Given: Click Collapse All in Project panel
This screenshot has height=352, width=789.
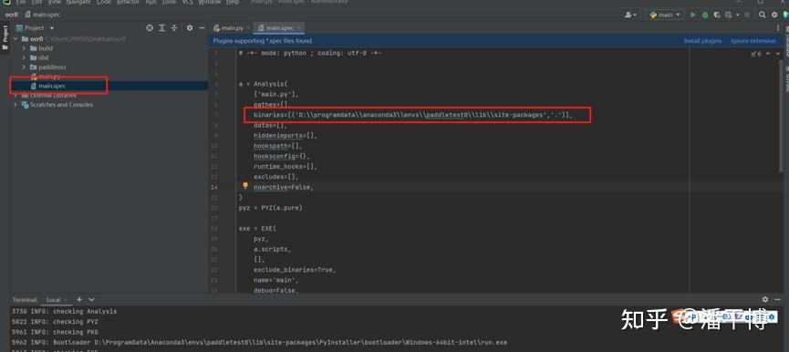Looking at the screenshot, I should (174, 28).
